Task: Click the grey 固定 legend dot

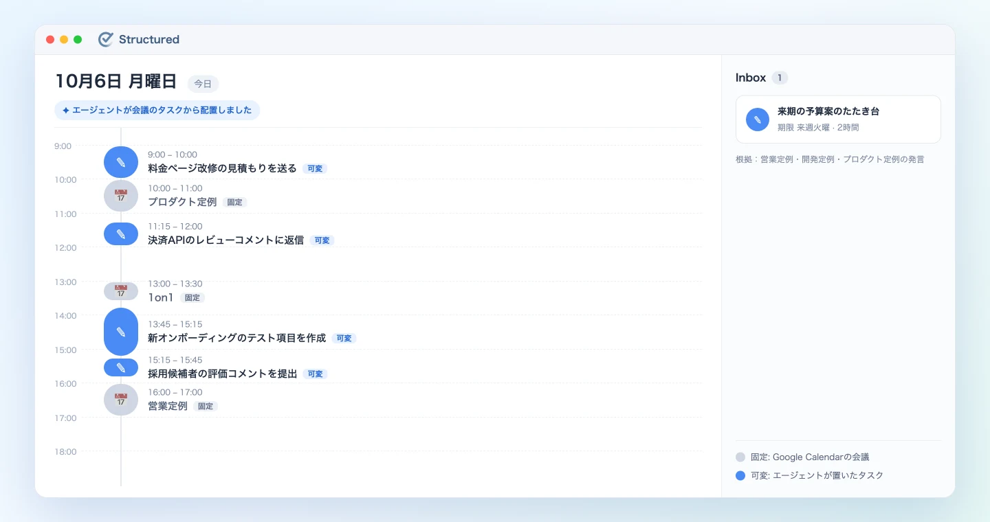Action: [740, 457]
